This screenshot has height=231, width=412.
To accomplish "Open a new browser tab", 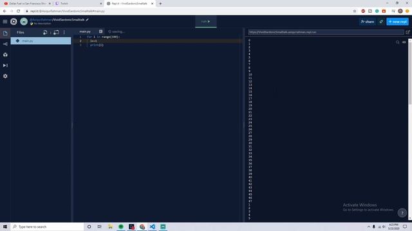I will [x=160, y=4].
